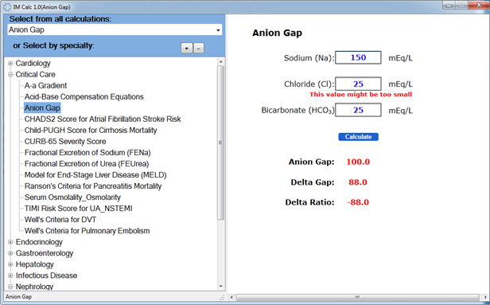The width and height of the screenshot is (490, 305).
Task: Expand the Infectious Disease specialty node
Action: point(10,276)
